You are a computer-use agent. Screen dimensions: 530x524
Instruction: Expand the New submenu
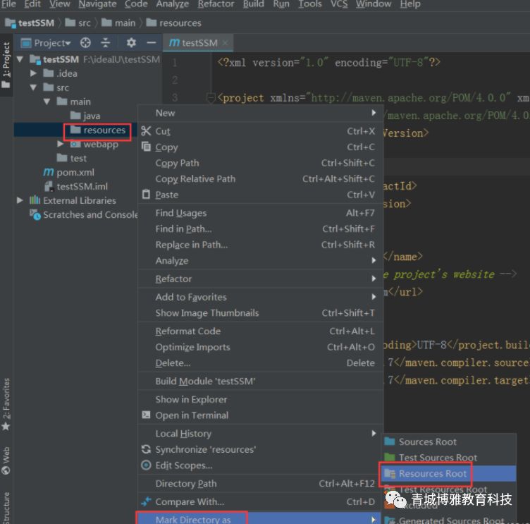pyautogui.click(x=261, y=113)
